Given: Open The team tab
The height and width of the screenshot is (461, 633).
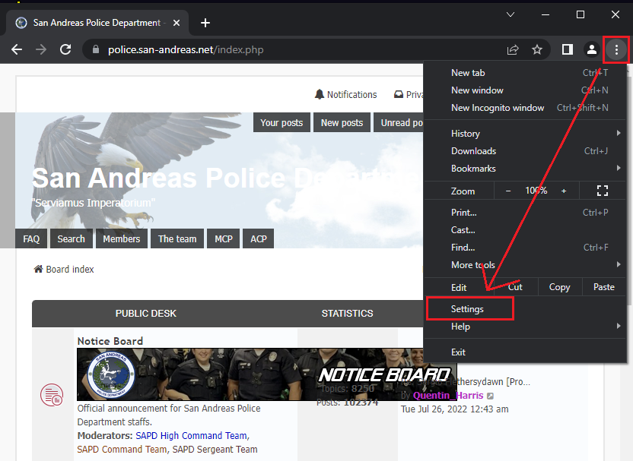Looking at the screenshot, I should point(177,238).
